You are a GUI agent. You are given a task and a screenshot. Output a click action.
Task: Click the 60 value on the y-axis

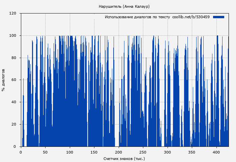click(14, 80)
